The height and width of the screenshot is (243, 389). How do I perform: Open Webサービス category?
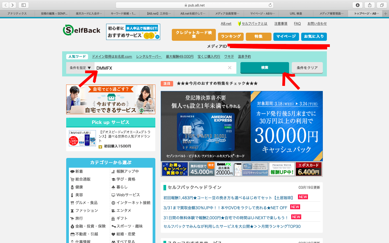[125, 195]
